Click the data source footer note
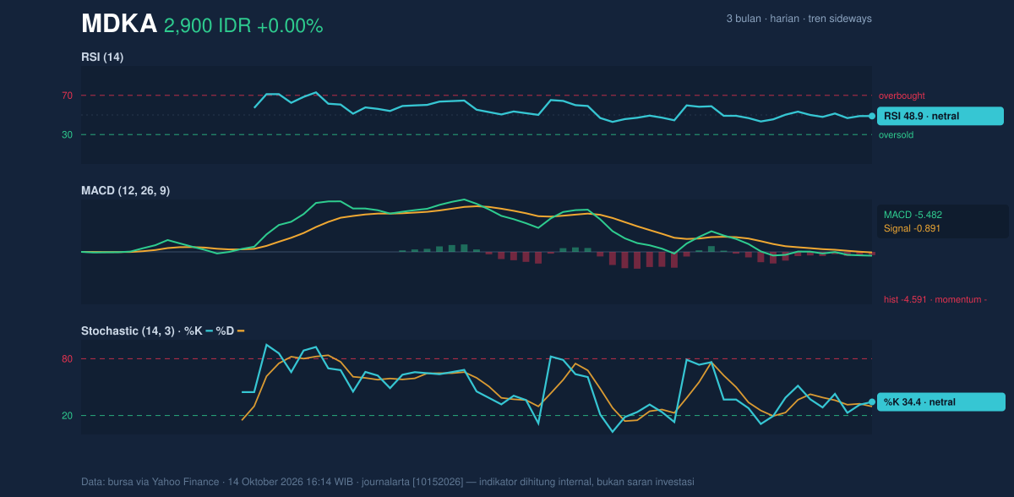The height and width of the screenshot is (497, 1014). [x=388, y=482]
